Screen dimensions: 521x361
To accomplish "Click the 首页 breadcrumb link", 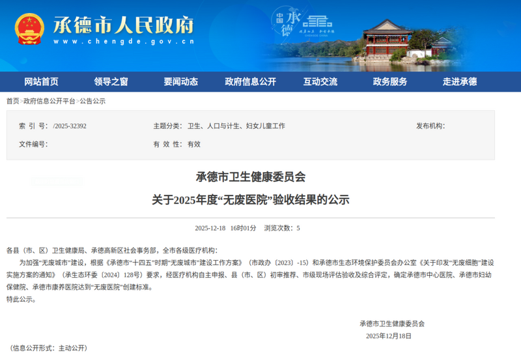I will click(x=12, y=101).
